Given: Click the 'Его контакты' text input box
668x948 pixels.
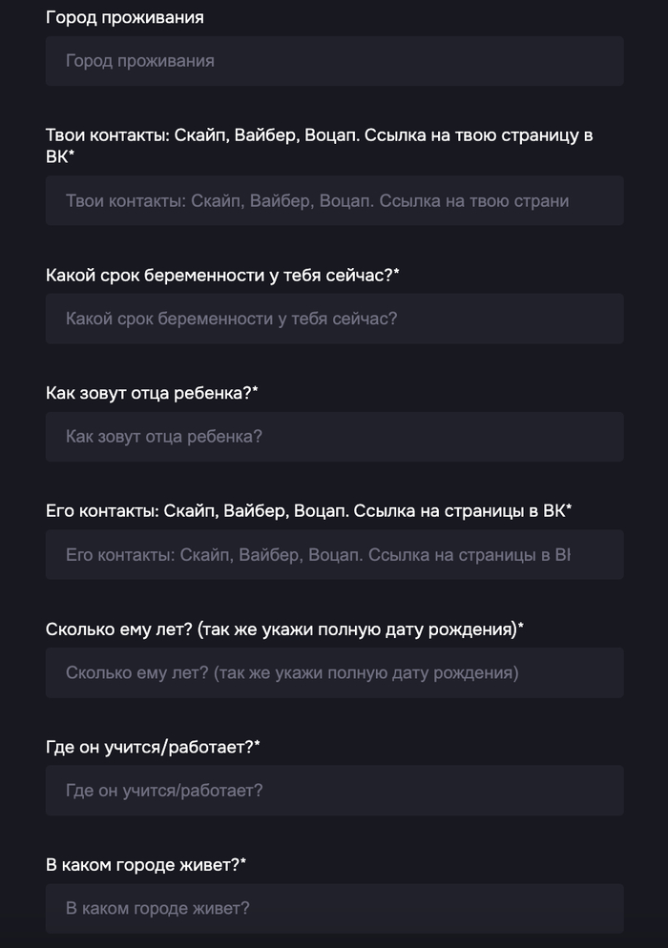Looking at the screenshot, I should 334,555.
